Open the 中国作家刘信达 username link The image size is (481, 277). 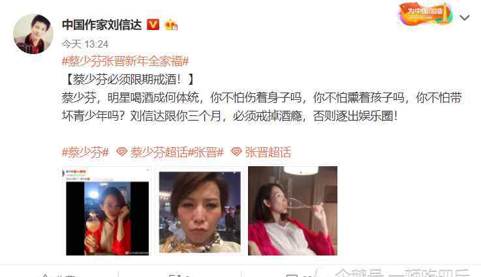click(x=102, y=25)
